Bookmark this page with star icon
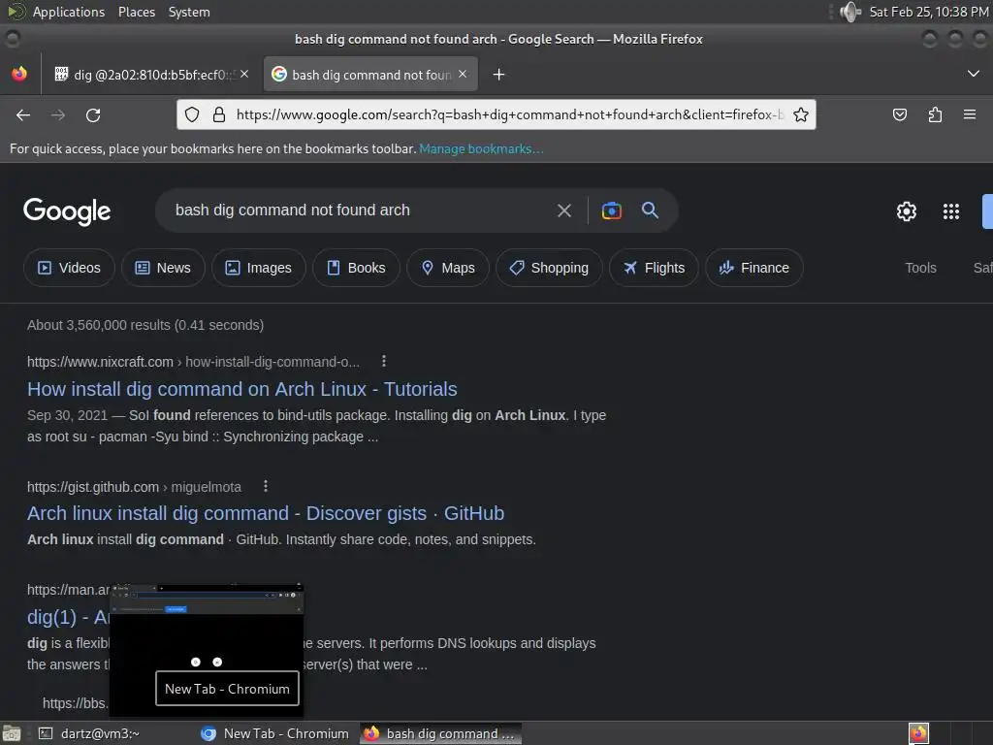993x745 pixels. [801, 114]
